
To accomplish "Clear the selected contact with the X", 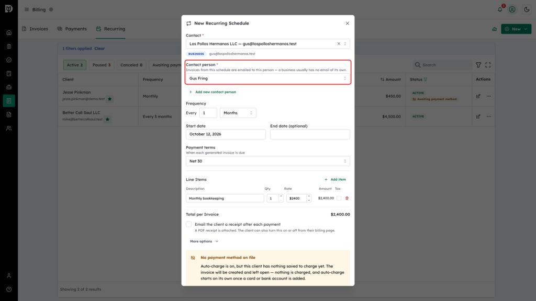I will click(339, 44).
